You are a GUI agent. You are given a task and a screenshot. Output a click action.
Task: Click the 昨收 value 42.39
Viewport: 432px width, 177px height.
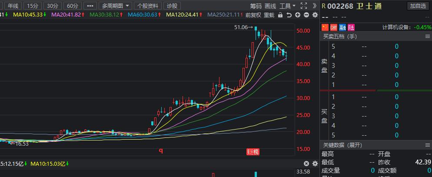point(423,162)
